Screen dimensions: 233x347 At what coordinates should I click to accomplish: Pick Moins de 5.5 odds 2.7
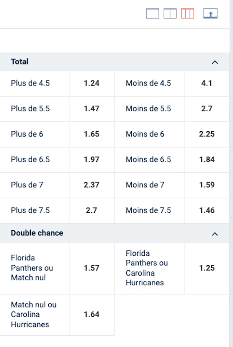click(206, 109)
